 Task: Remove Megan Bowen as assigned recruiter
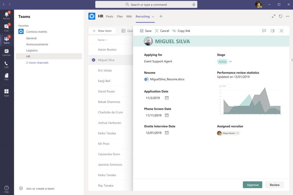(237, 133)
